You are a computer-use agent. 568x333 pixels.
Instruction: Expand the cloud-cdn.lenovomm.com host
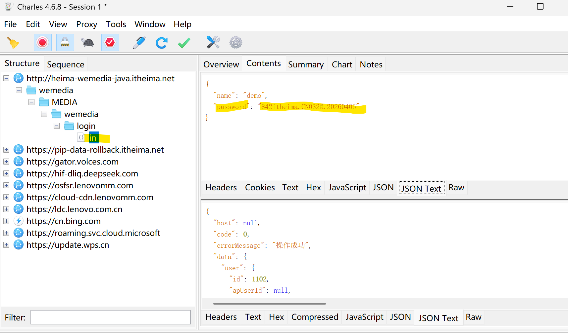tap(6, 197)
